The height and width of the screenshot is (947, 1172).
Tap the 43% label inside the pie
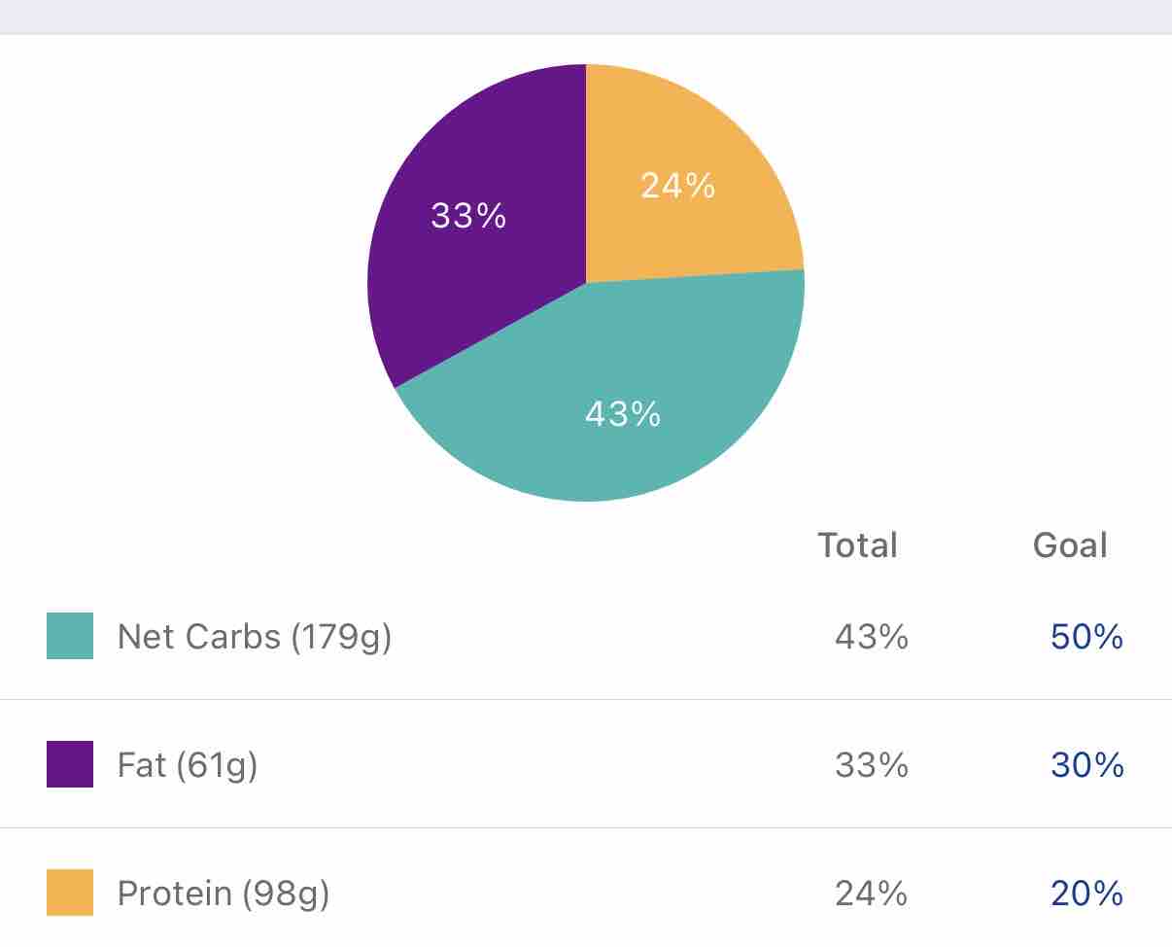(x=623, y=414)
